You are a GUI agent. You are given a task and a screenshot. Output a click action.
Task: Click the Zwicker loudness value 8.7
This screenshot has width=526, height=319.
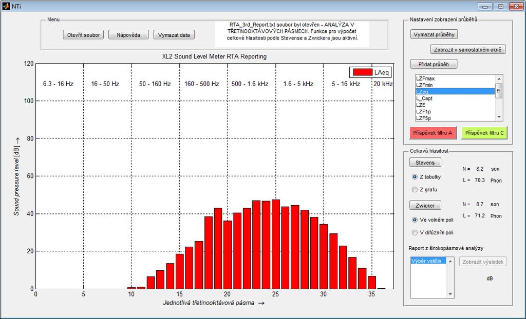[x=479, y=204]
